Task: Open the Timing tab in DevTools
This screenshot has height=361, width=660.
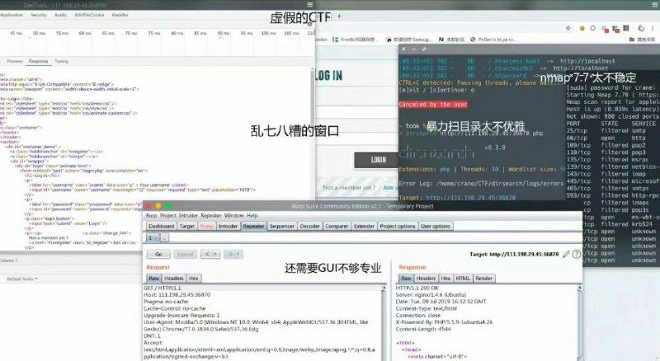Action: point(62,61)
